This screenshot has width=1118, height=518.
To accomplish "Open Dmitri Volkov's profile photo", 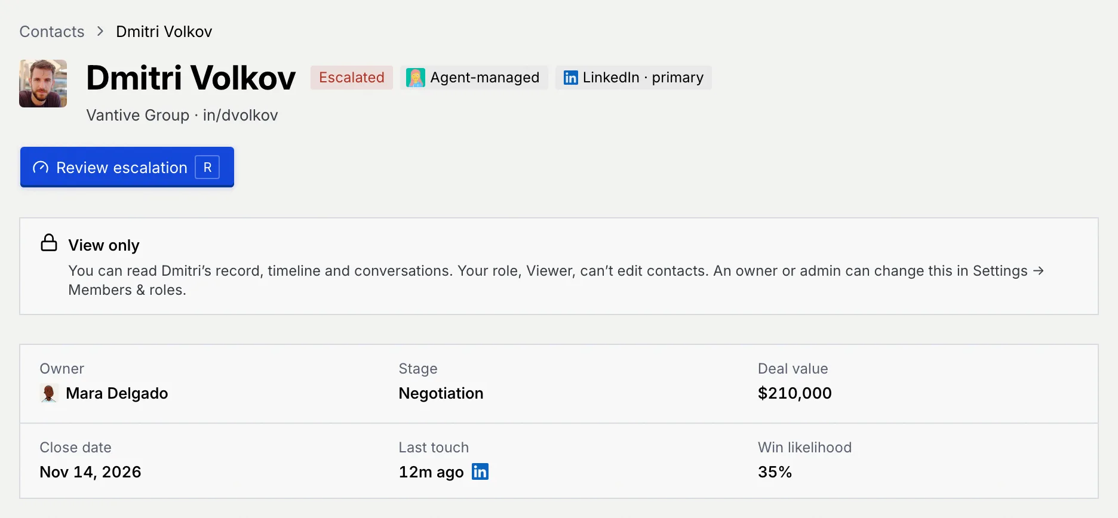I will 43,84.
